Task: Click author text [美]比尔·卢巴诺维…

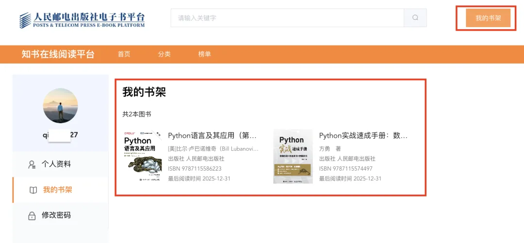Action: point(213,149)
